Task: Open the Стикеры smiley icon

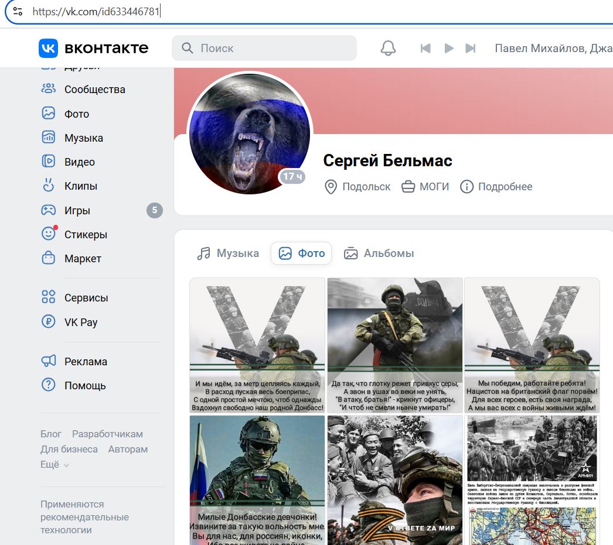Action: [49, 234]
